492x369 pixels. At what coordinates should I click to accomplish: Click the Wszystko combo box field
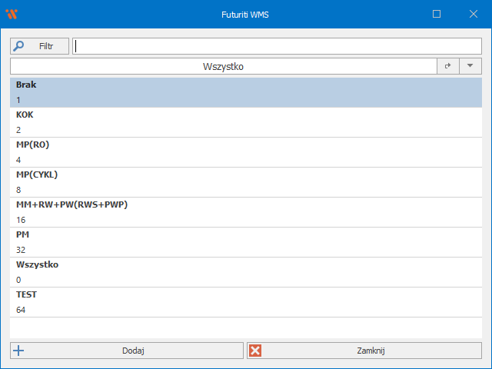pyautogui.click(x=223, y=67)
